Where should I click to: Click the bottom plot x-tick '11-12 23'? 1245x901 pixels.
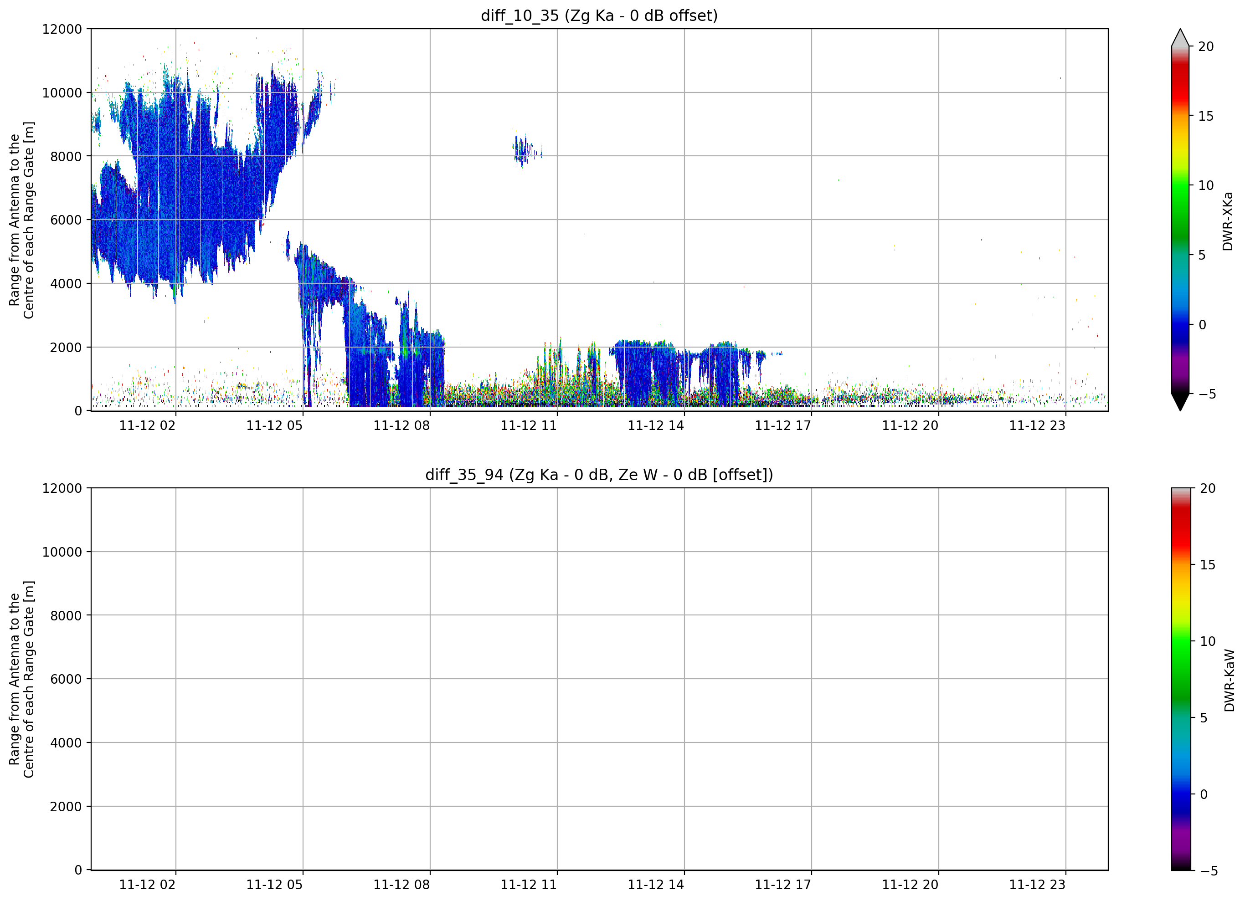[x=1038, y=885]
